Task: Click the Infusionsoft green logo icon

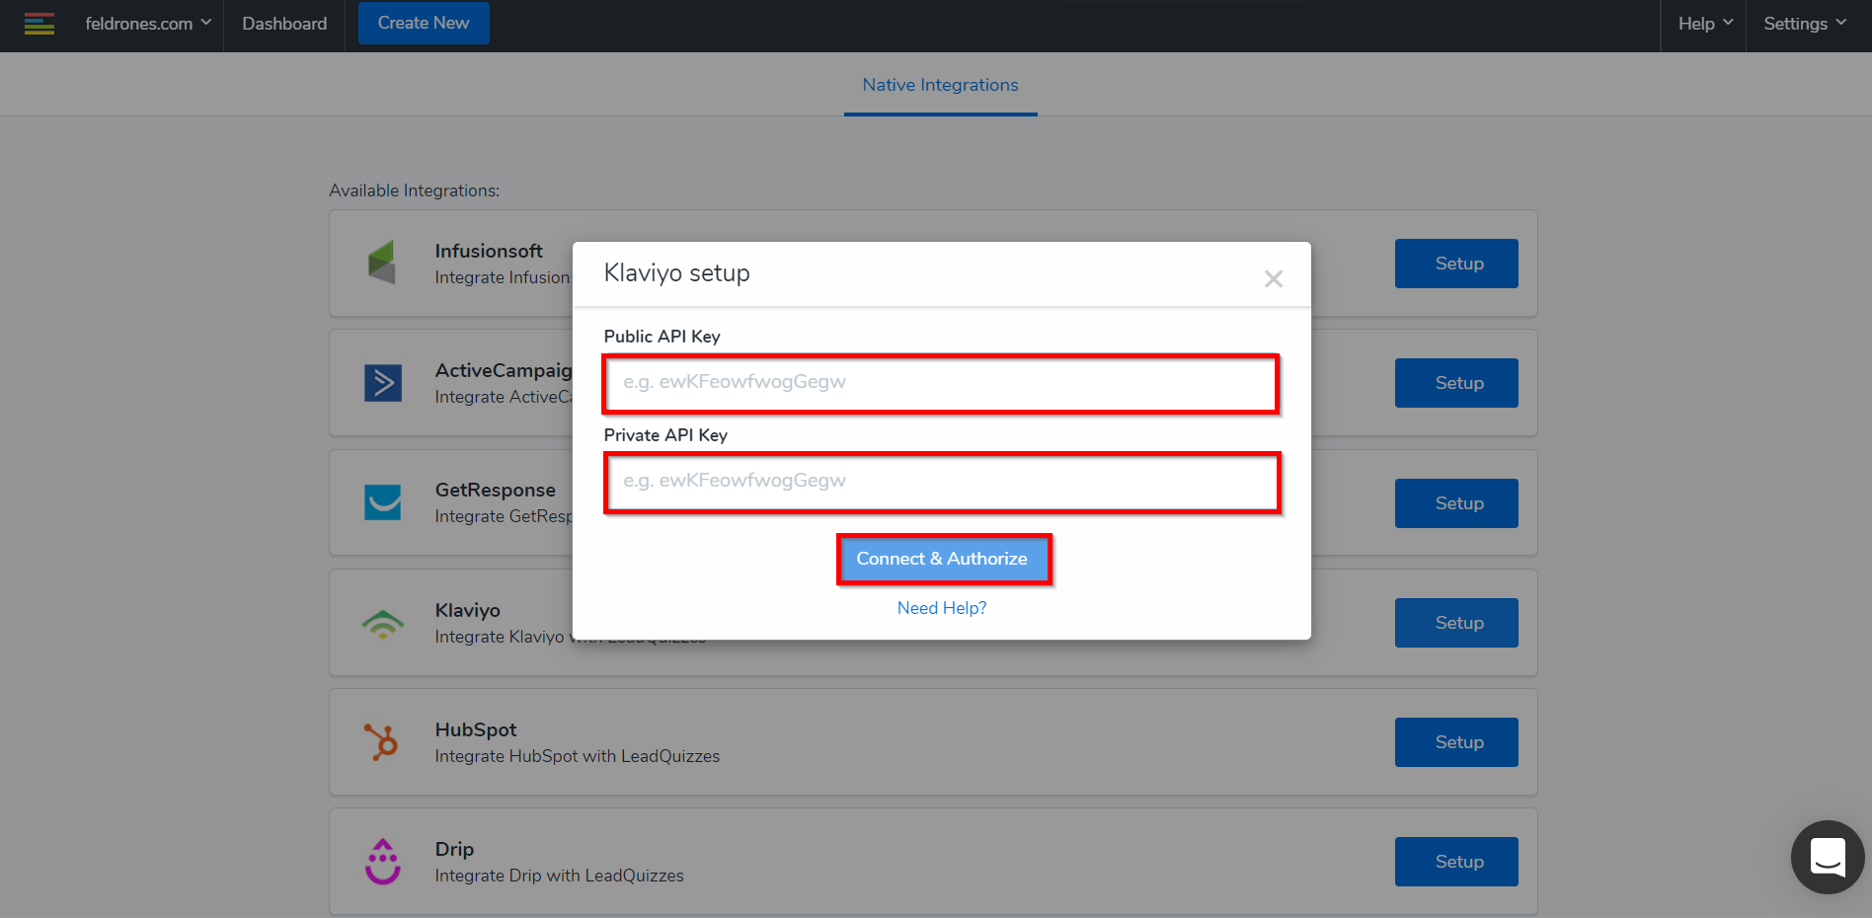Action: (x=382, y=263)
